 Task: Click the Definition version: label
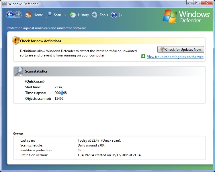click(34, 155)
